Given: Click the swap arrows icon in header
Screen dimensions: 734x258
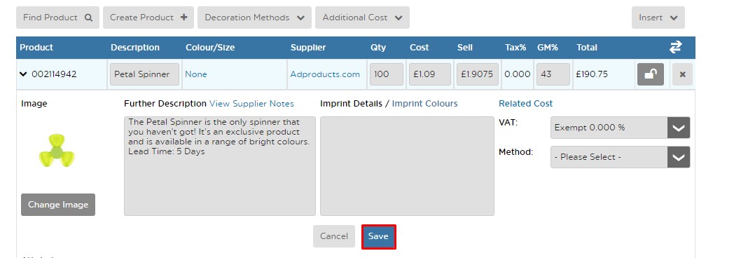Looking at the screenshot, I should coord(675,47).
